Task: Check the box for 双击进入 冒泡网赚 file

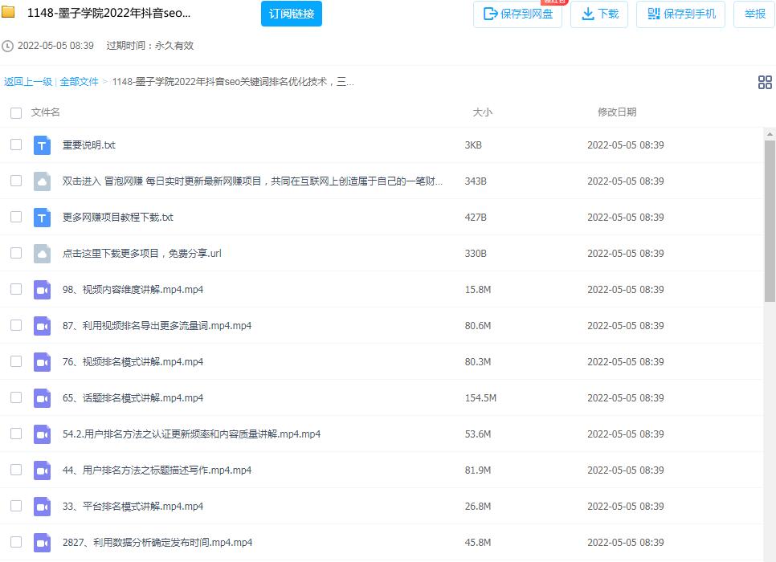Action: click(x=16, y=181)
